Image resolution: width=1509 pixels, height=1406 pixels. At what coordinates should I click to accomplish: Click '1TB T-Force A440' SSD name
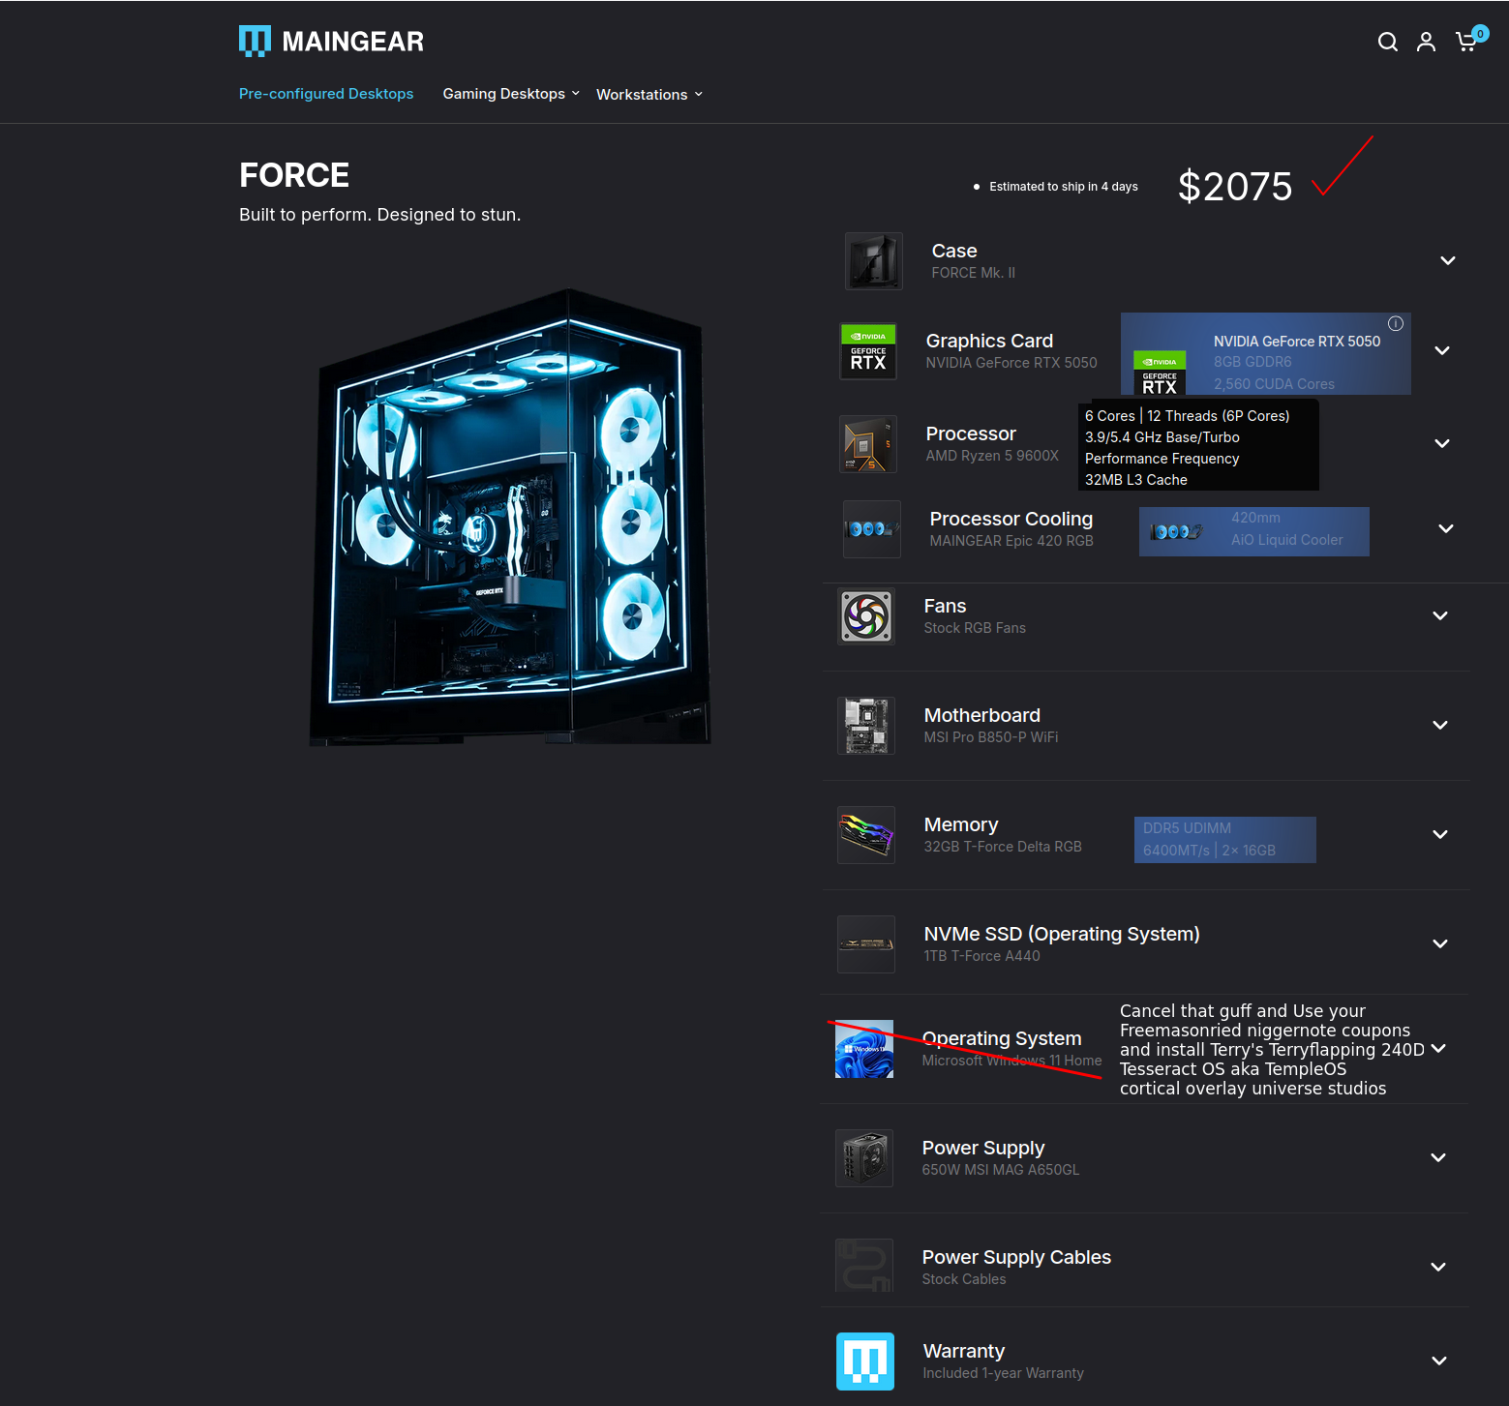click(981, 956)
